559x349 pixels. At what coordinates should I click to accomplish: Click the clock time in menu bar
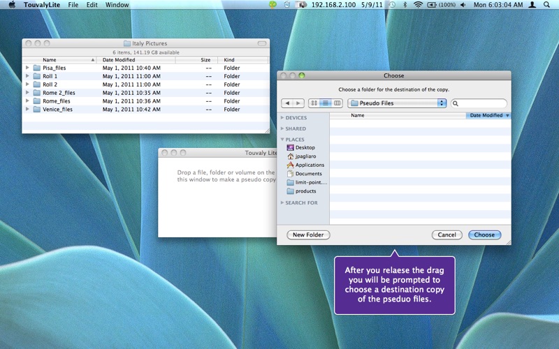click(x=498, y=5)
